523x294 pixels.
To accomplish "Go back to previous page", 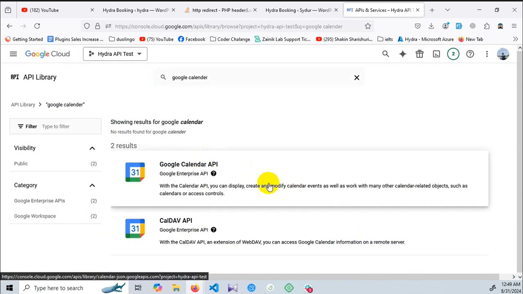I will coord(10,26).
